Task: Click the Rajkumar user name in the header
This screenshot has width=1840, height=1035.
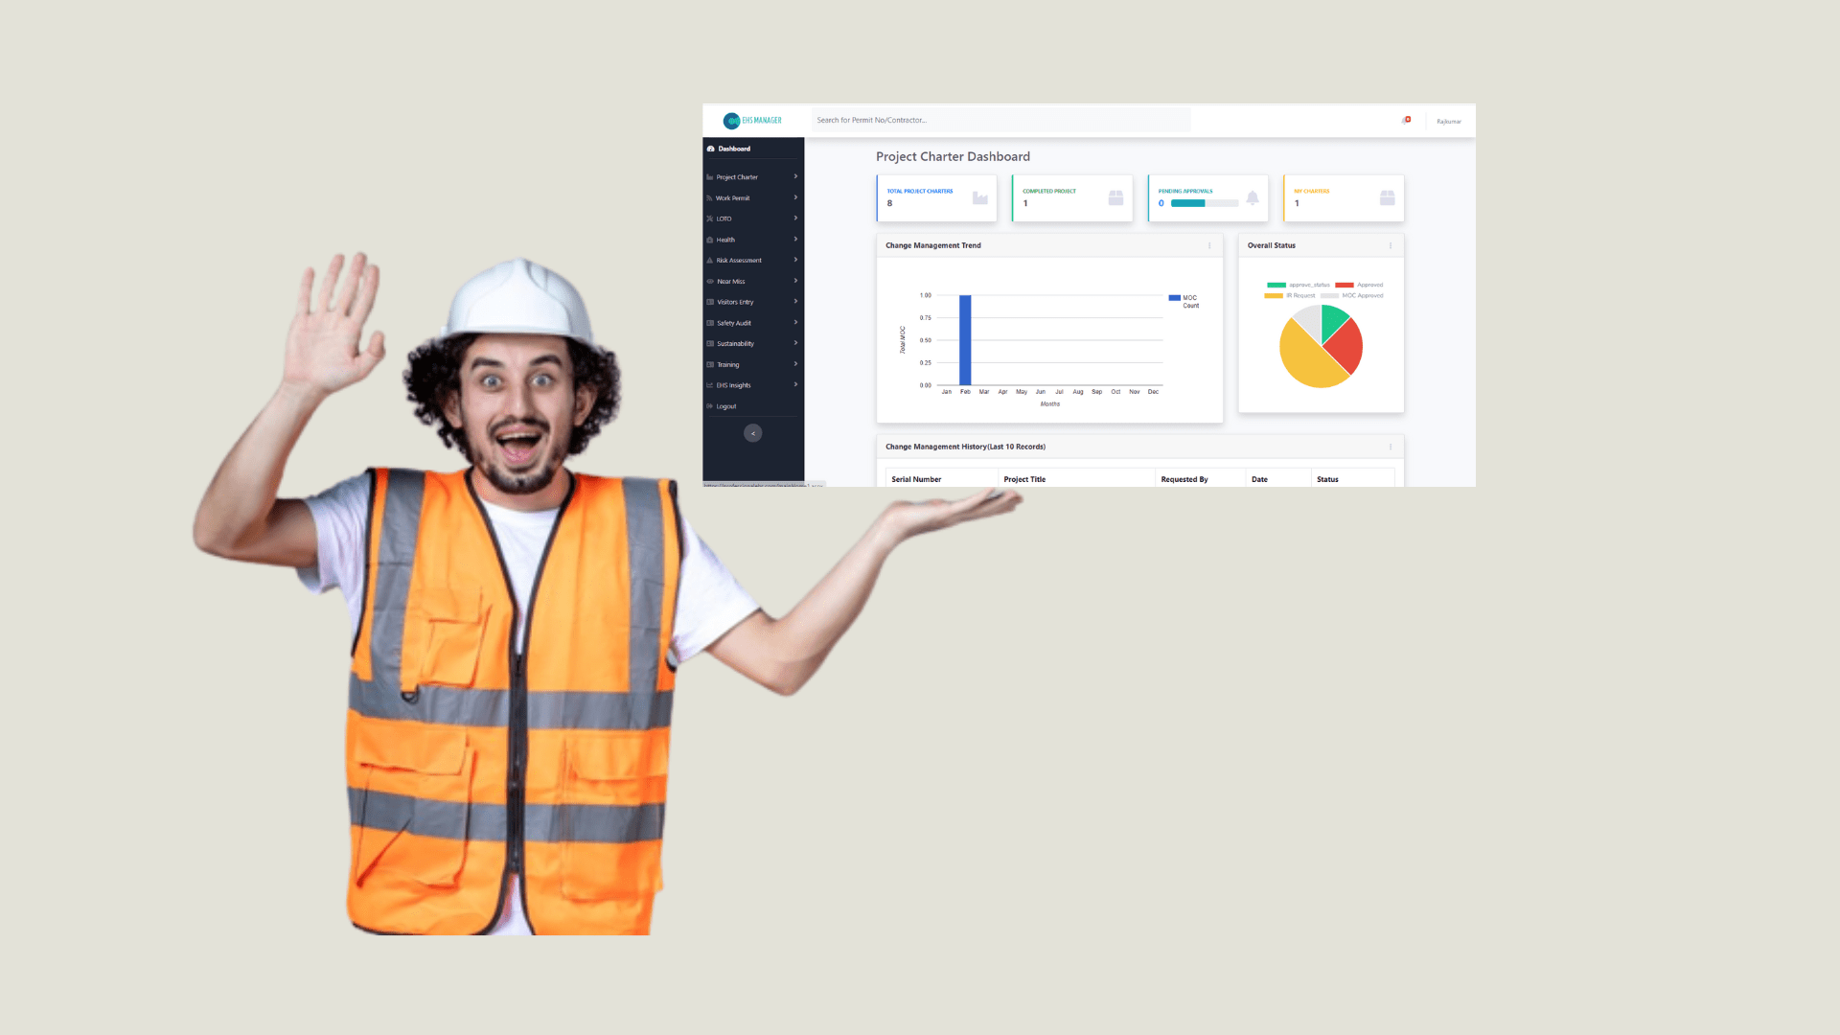Action: 1449,122
